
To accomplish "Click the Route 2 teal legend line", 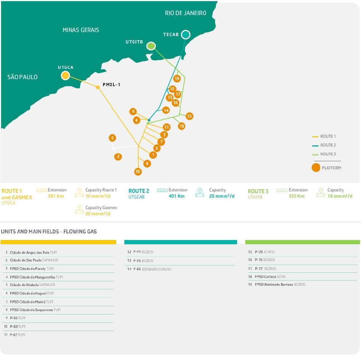I will pyautogui.click(x=315, y=145).
